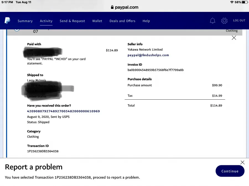Click the Purchase details heading
The width and height of the screenshot is (249, 186).
[140, 79]
